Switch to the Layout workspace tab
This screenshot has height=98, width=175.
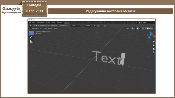[67, 23]
